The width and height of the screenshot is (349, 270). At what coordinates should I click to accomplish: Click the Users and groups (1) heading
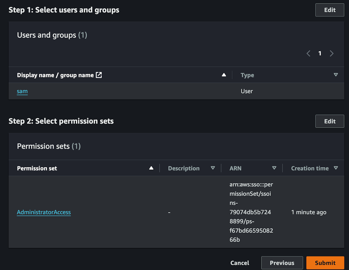click(x=52, y=35)
